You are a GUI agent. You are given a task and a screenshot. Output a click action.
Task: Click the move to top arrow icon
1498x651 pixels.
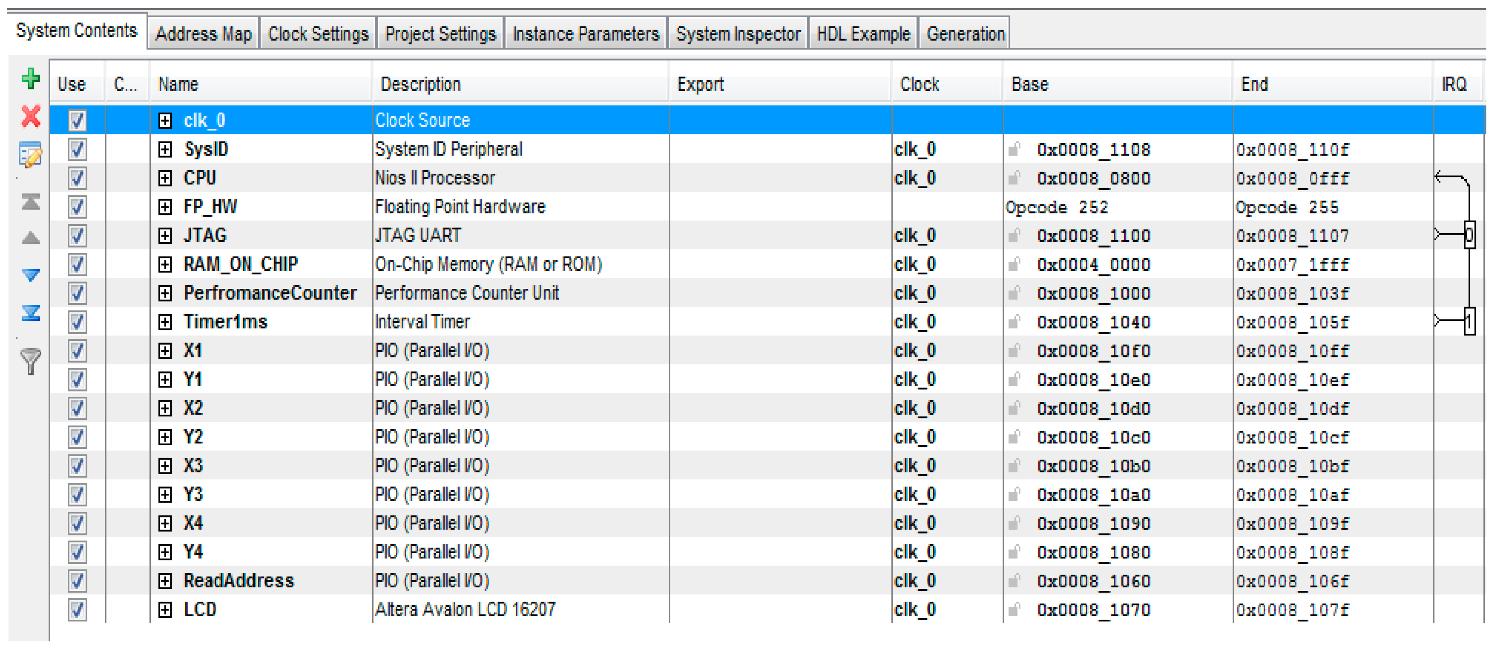coord(30,201)
